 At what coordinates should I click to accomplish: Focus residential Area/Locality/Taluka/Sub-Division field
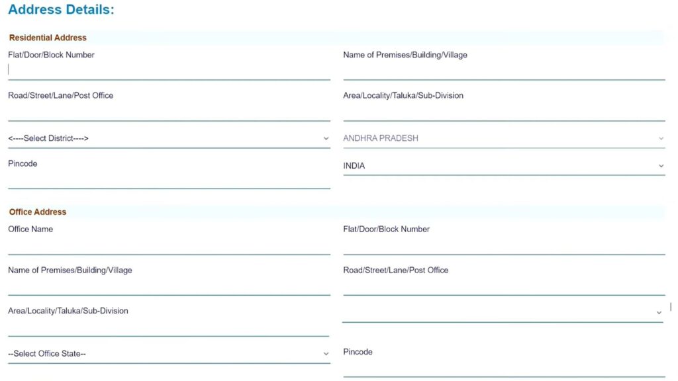503,111
